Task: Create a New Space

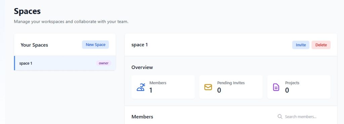Action: coord(95,45)
